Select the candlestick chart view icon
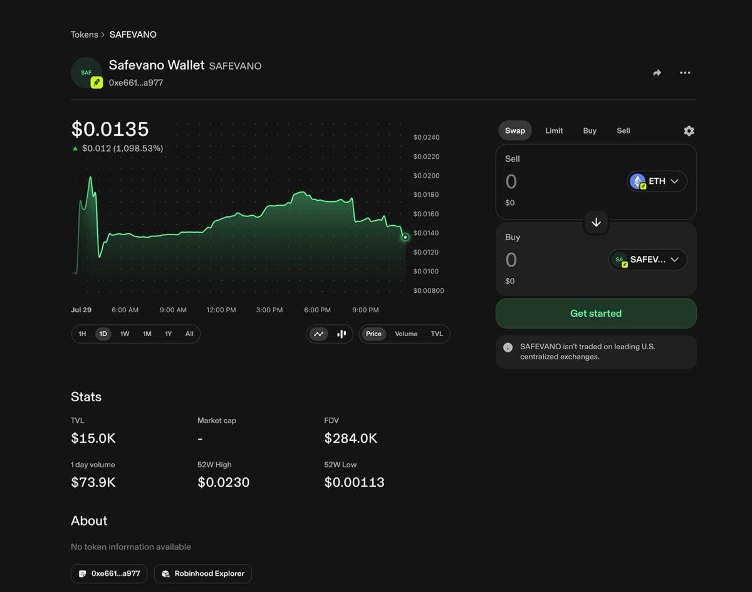 coord(342,334)
